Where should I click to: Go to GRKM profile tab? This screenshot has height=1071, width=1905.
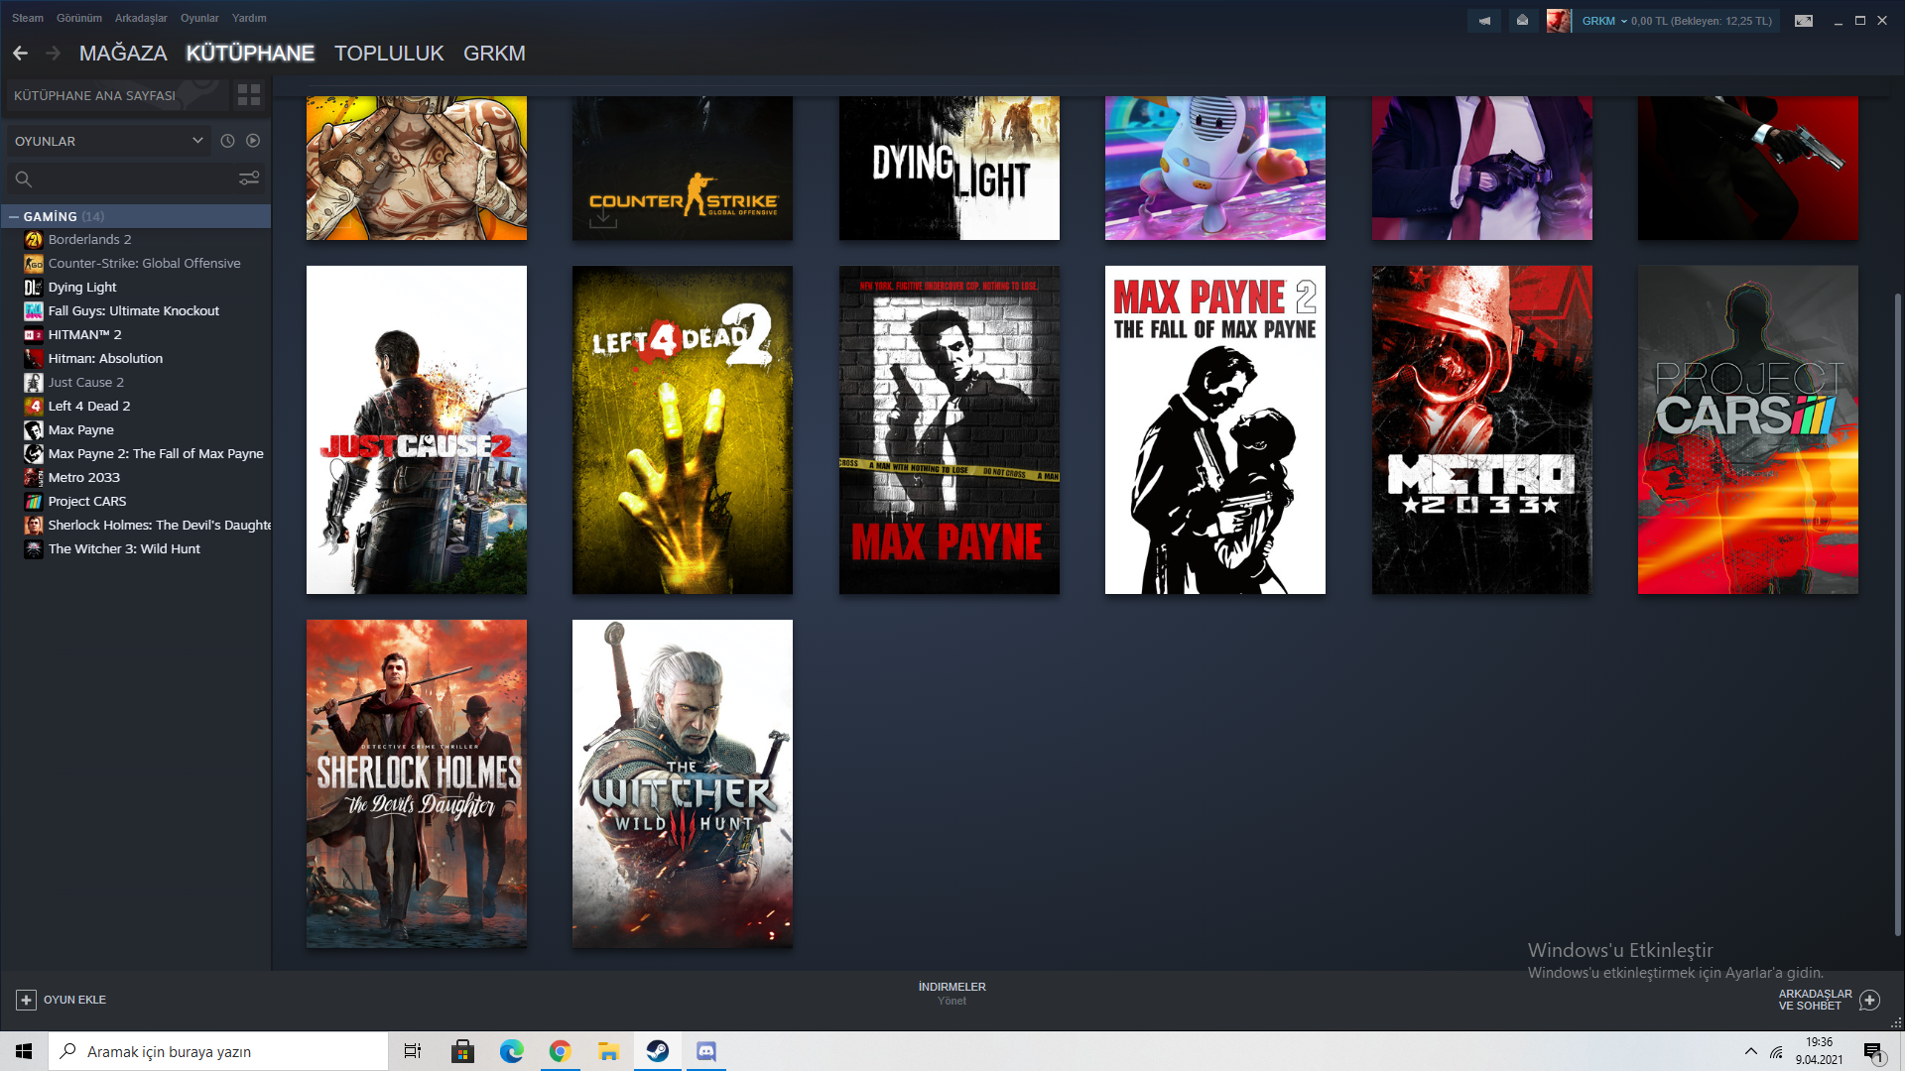point(494,54)
